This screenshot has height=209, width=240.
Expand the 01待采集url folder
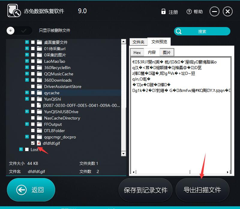tap(27, 48)
